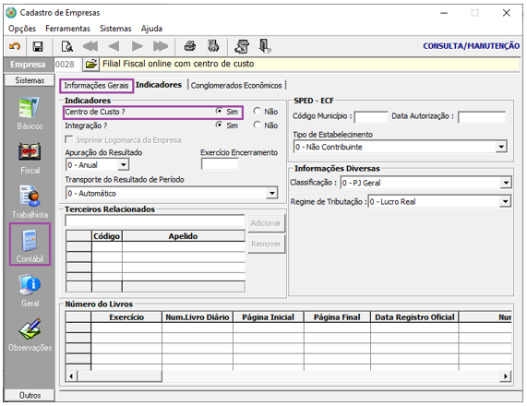This screenshot has width=527, height=406.
Task: Open the print preview magnifier icon
Action: (x=67, y=46)
